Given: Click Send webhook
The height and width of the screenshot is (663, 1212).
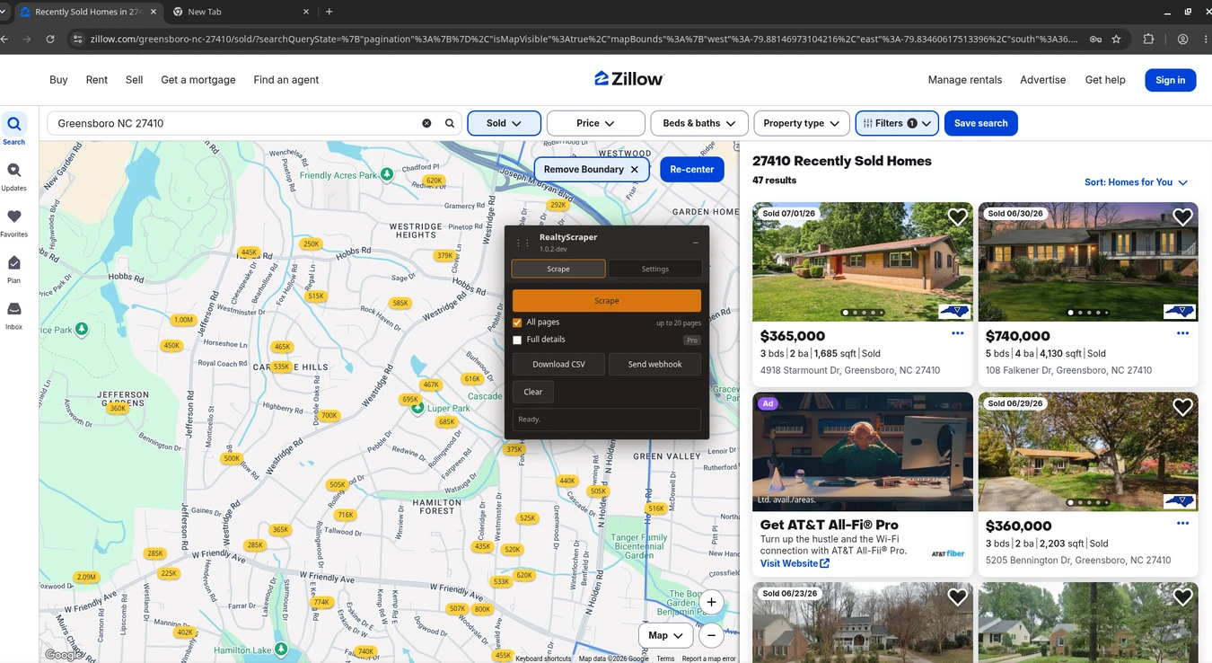Looking at the screenshot, I should click(654, 364).
